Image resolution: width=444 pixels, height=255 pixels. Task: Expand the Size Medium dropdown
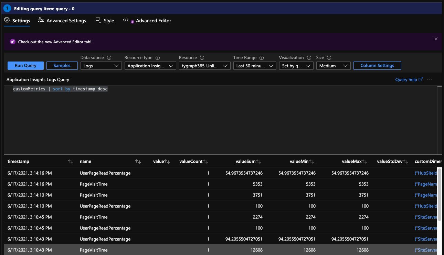[333, 66]
